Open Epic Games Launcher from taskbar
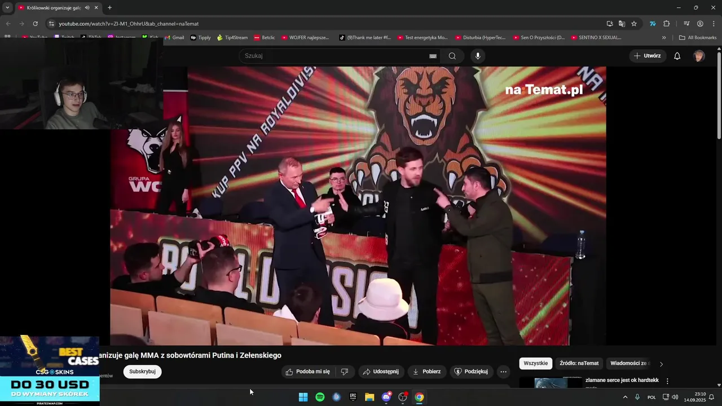Screen dimensions: 722x406 tap(353, 397)
